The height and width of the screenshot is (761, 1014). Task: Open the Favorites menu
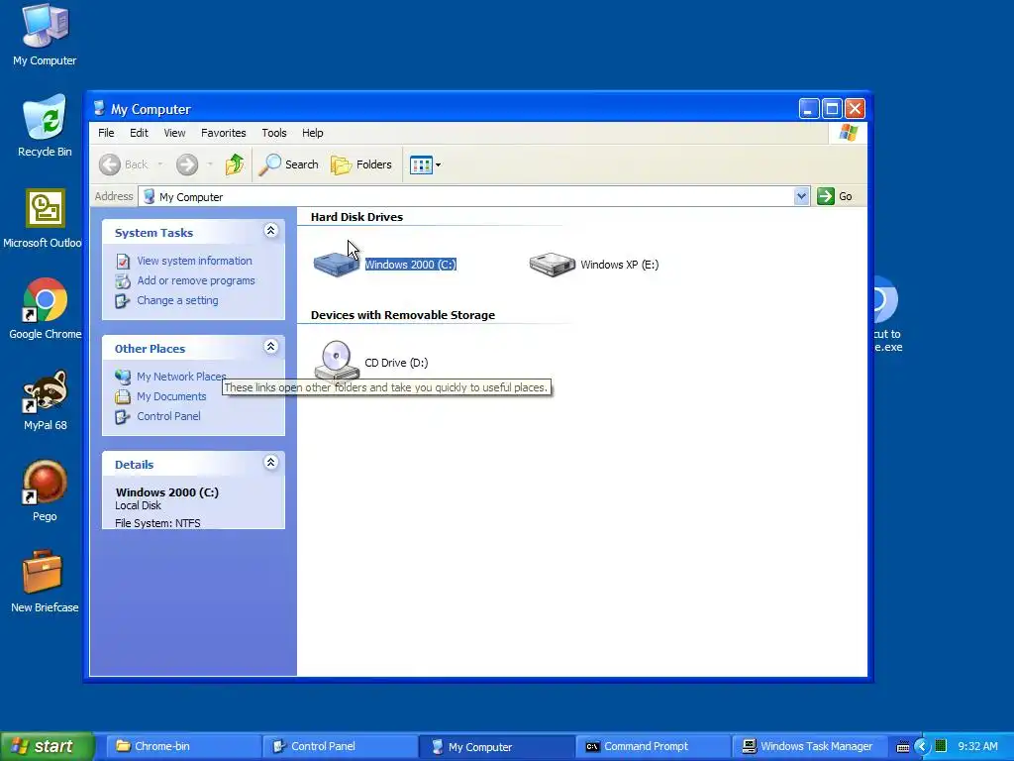(x=223, y=133)
